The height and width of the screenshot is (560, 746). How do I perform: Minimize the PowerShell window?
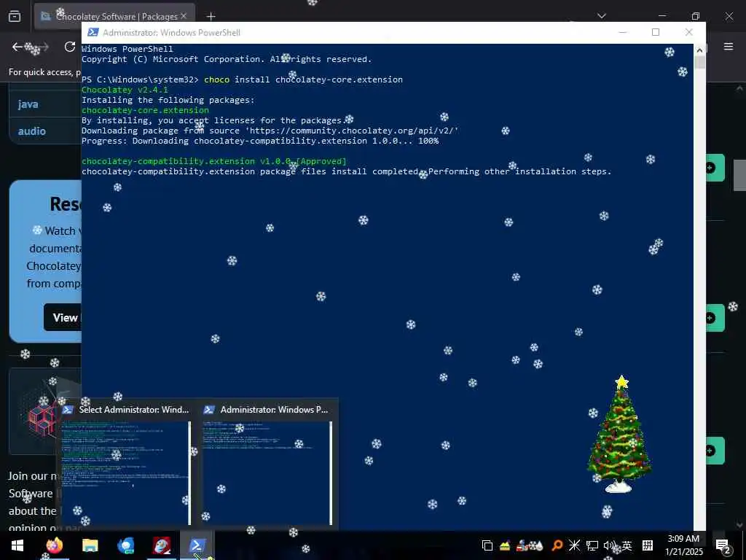[622, 32]
